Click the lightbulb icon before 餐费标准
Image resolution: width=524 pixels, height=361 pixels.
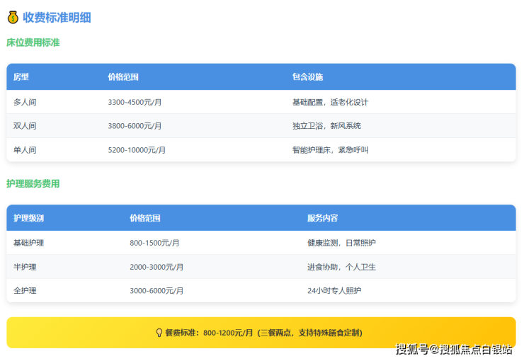pyautogui.click(x=159, y=333)
